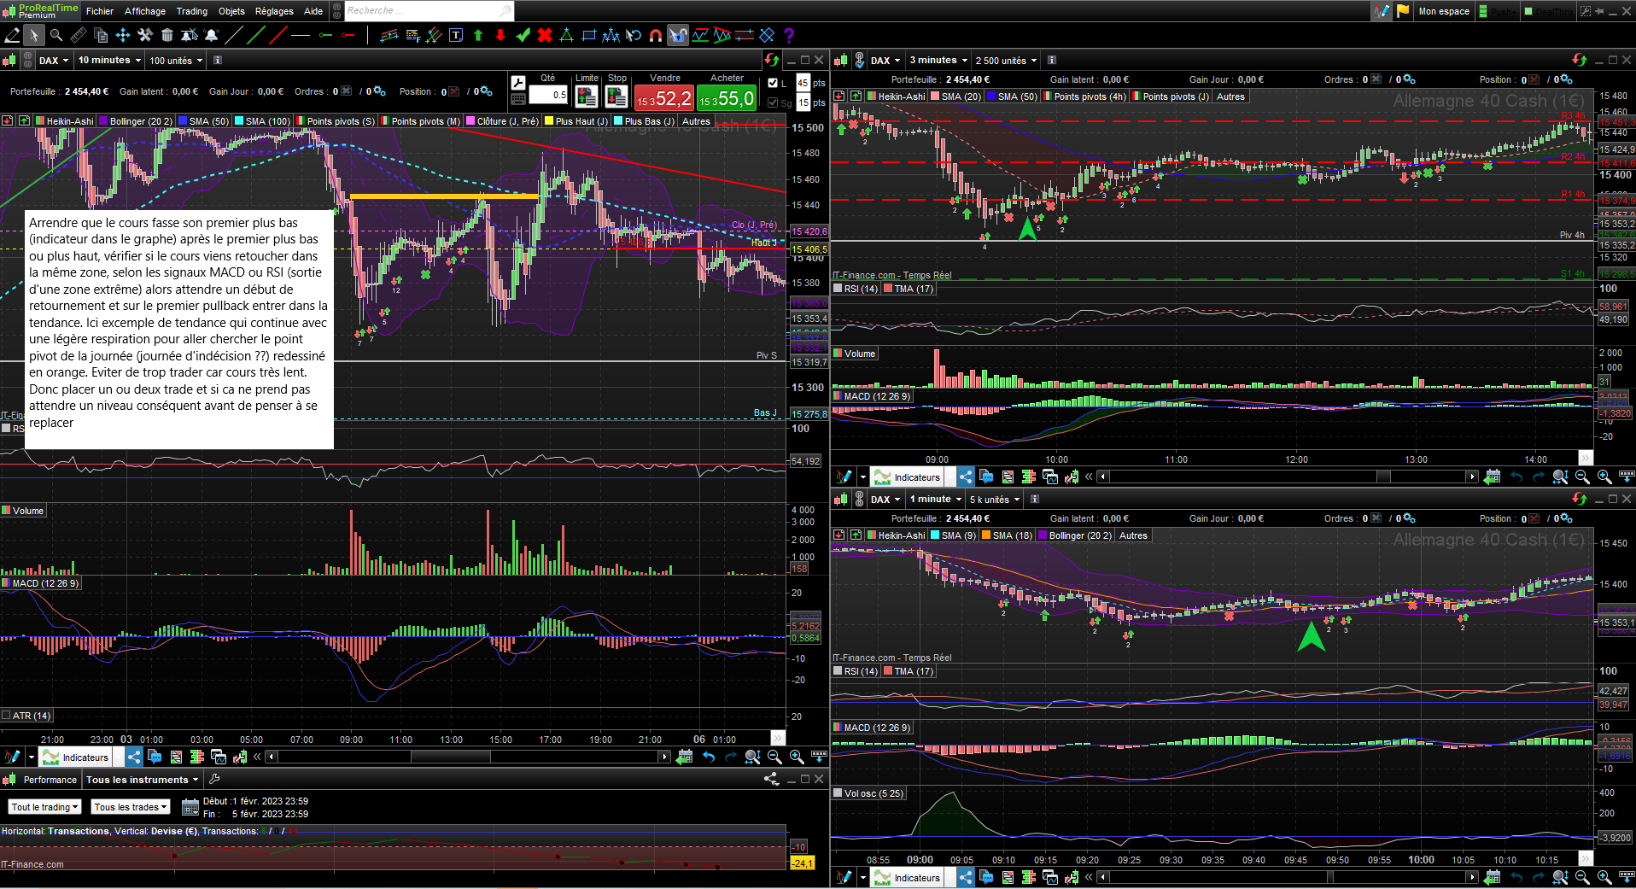Expand the Tous les instruments dropdown
This screenshot has height=889, width=1636.
[x=142, y=779]
